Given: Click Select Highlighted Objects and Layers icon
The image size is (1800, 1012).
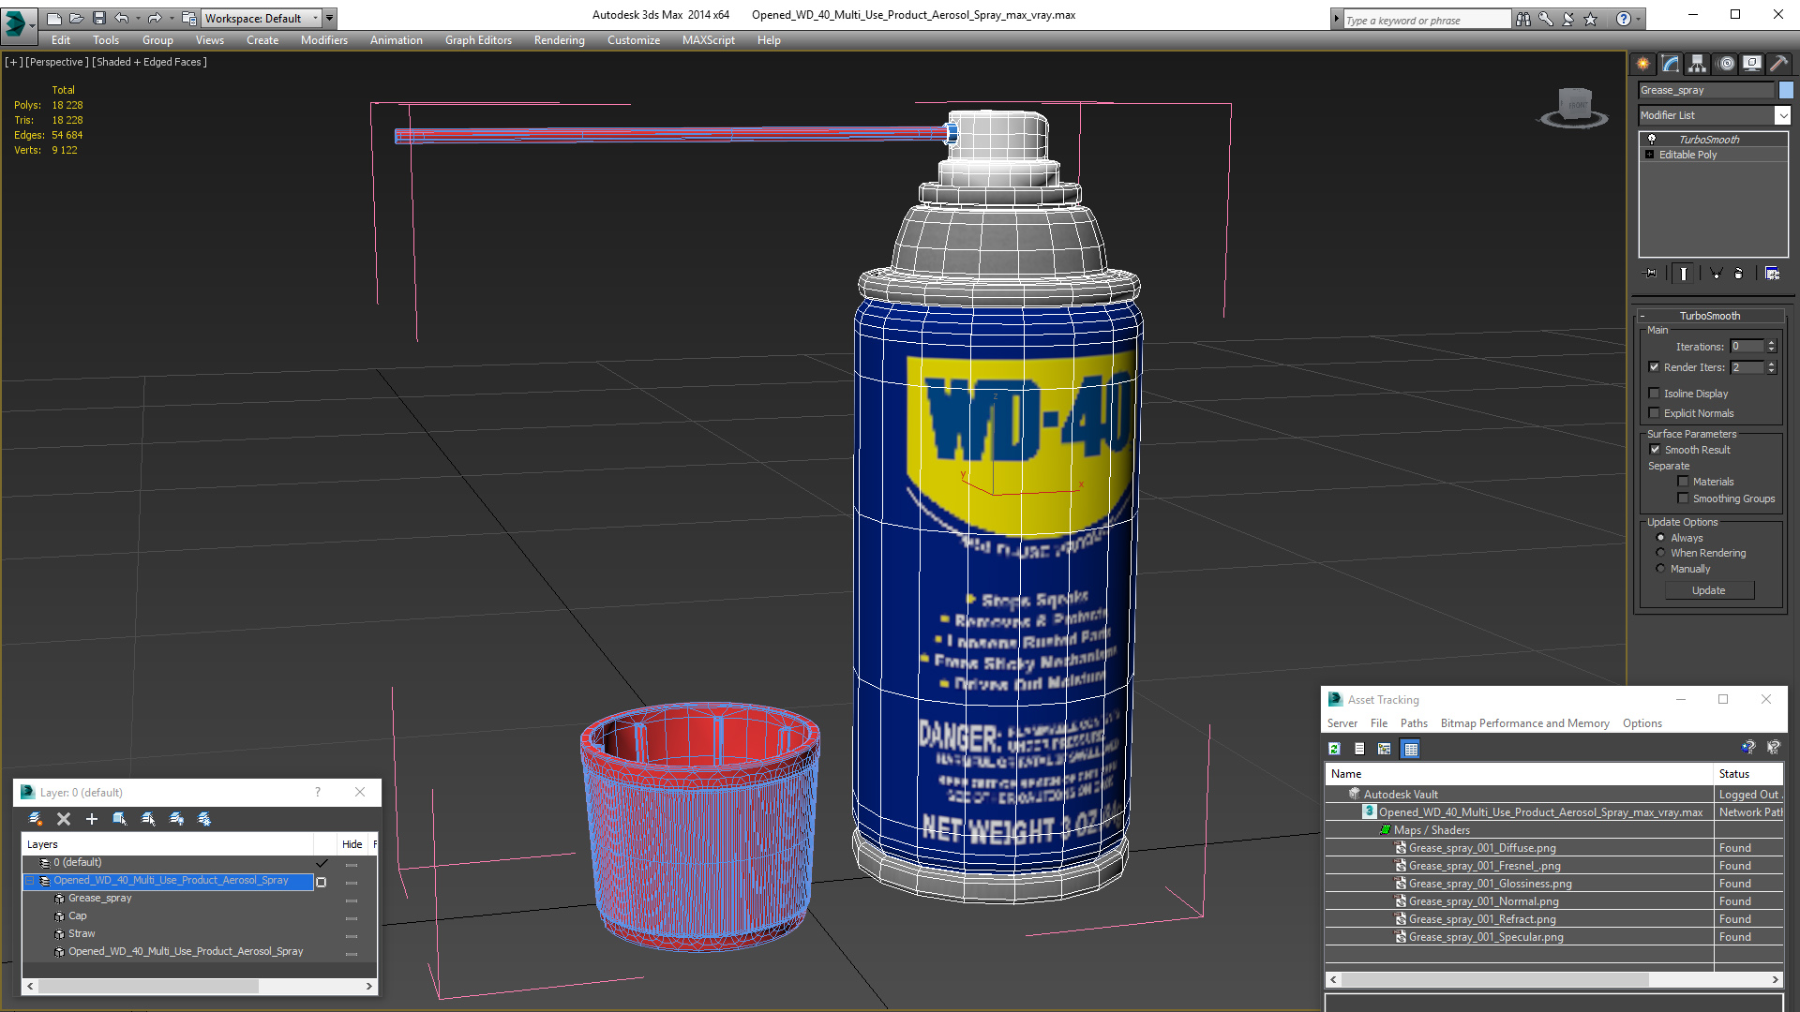Looking at the screenshot, I should pyautogui.click(x=120, y=819).
